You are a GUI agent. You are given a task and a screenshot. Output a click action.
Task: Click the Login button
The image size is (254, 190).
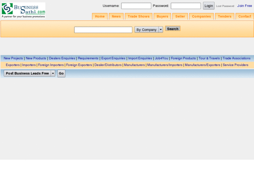209,6
